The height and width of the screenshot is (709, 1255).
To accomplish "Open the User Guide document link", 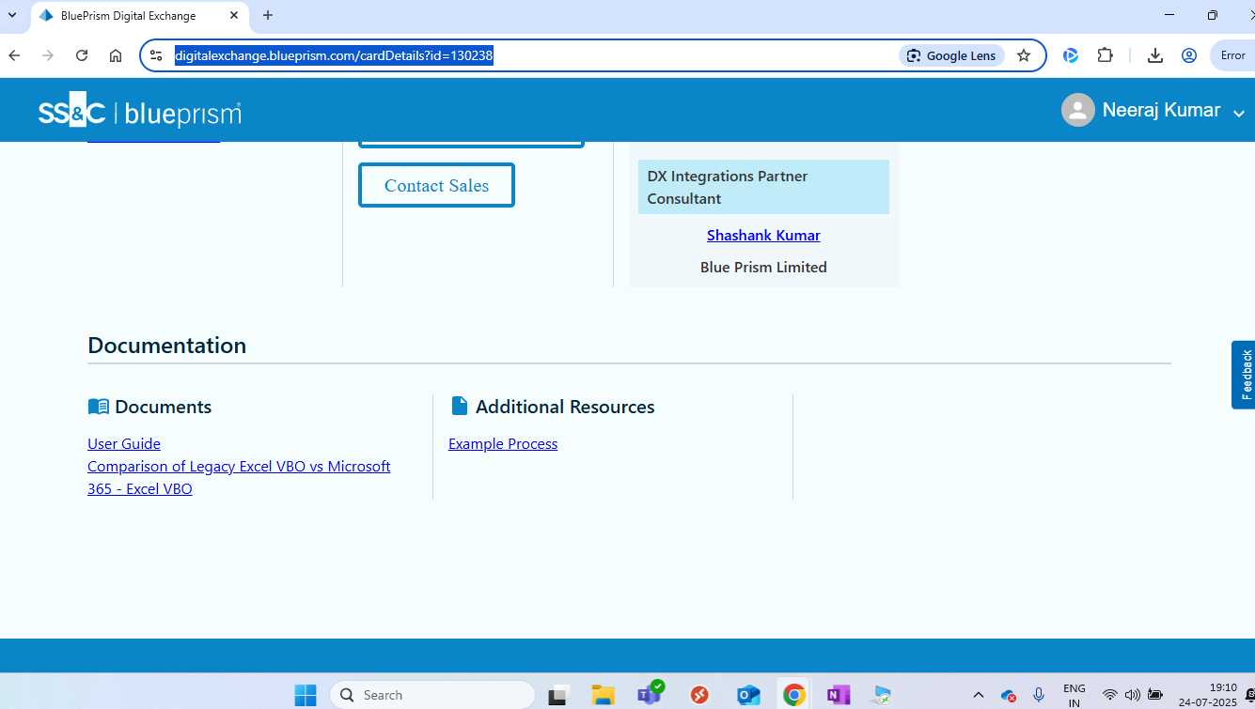I will click(x=124, y=443).
